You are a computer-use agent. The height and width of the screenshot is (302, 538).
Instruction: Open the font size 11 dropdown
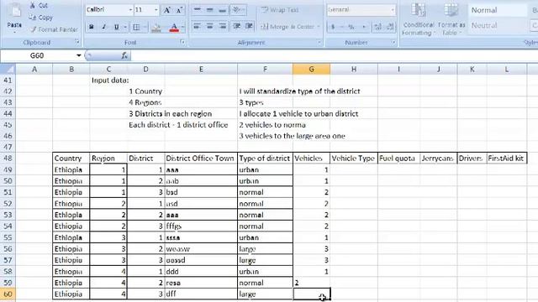156,10
